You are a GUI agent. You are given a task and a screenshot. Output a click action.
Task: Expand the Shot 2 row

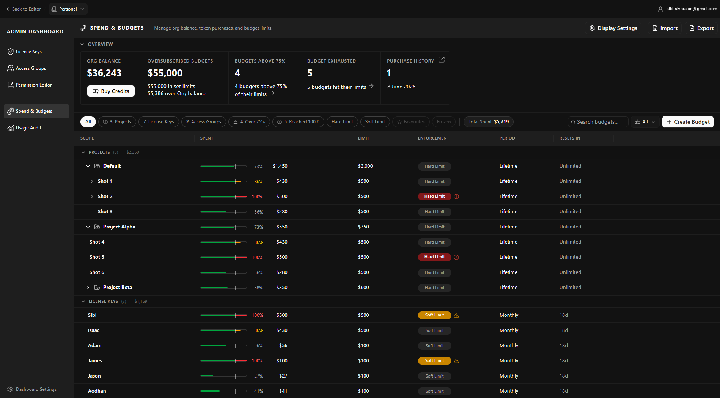[92, 197]
